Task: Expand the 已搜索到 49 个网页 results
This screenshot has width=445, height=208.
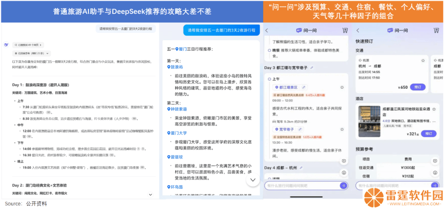Action: pos(28,45)
